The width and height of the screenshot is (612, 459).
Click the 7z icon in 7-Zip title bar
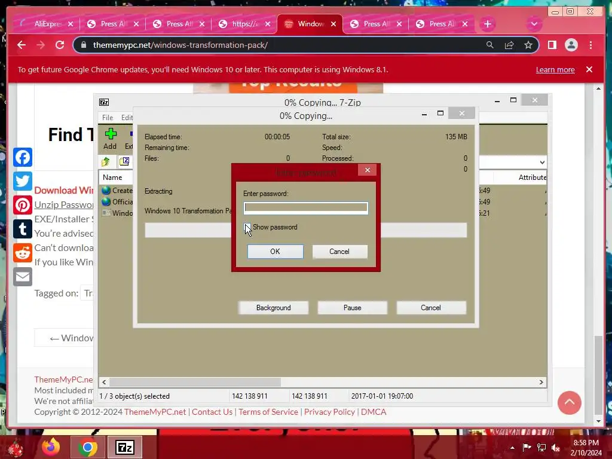[104, 102]
